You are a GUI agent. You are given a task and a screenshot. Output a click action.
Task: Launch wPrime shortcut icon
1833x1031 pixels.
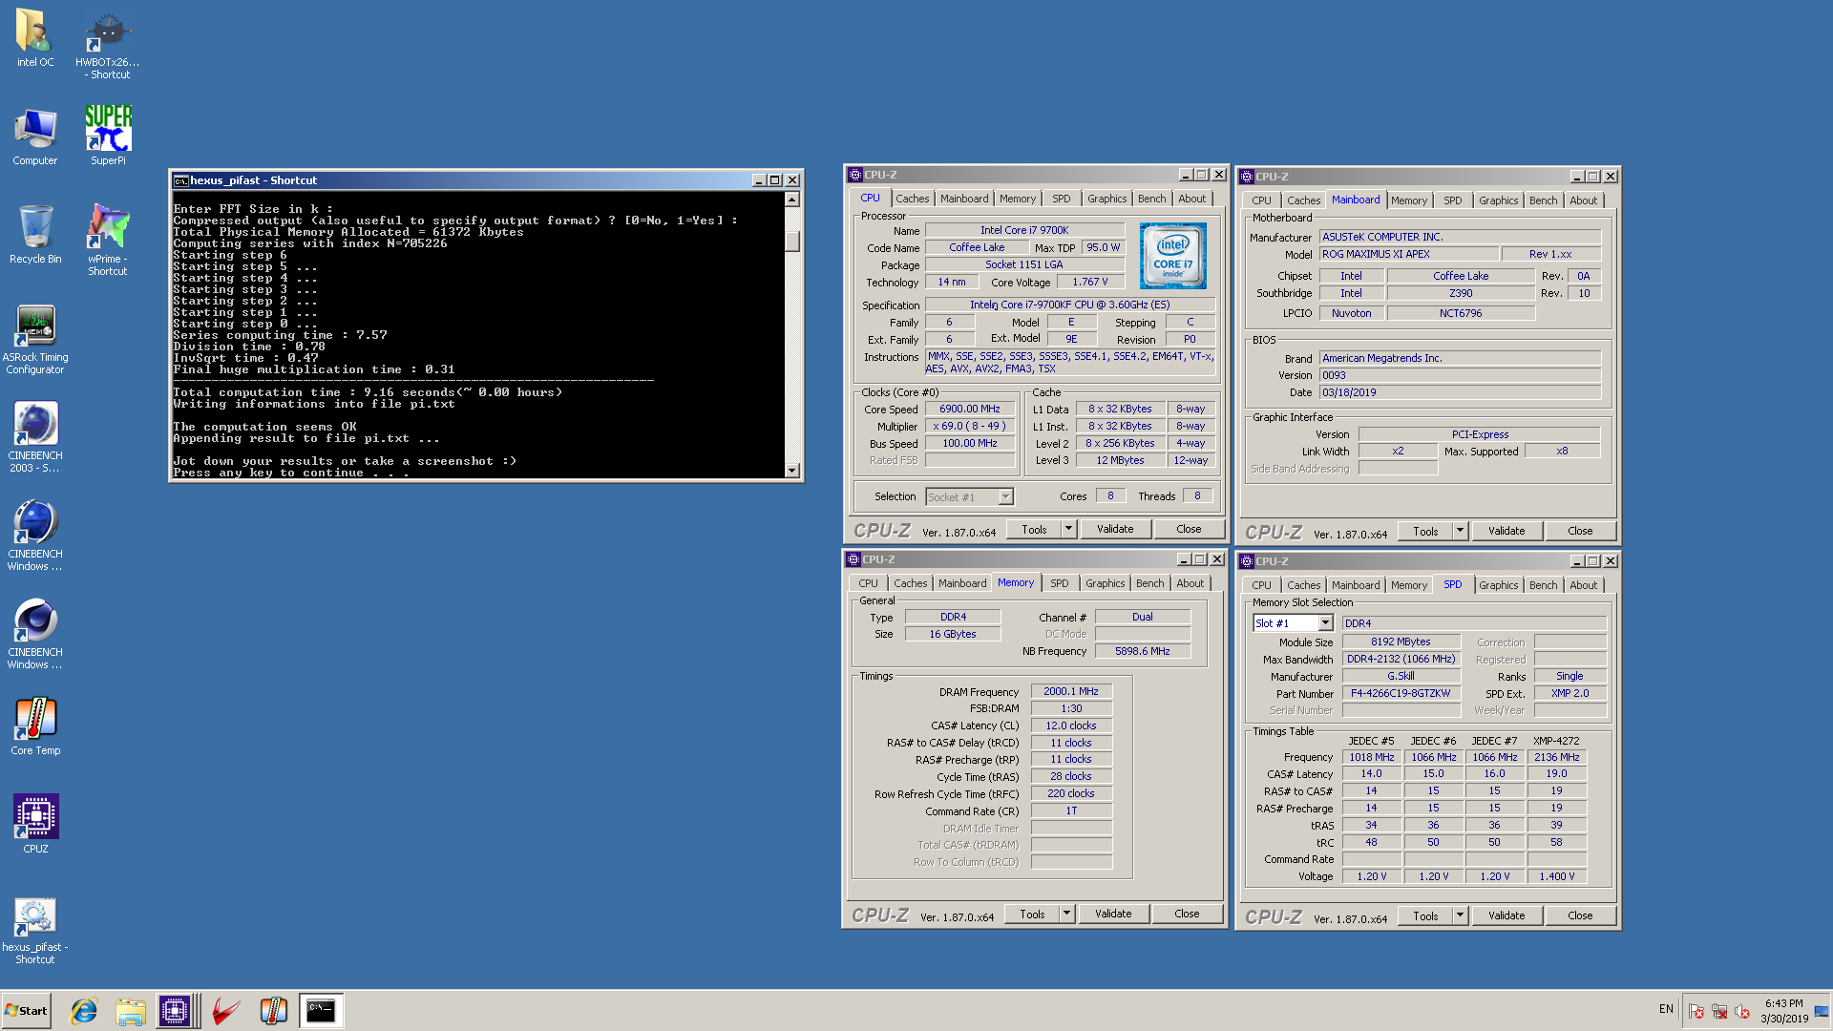point(108,240)
